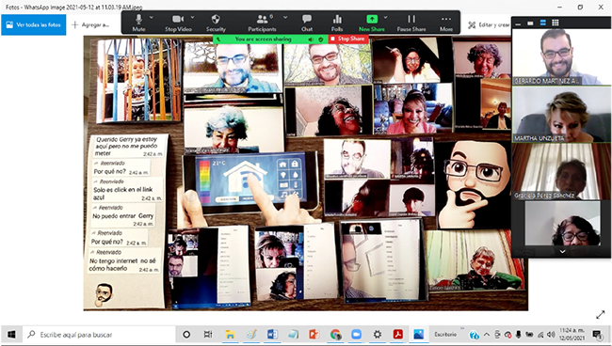Screen dimensions: 612x346
Task: Pause Share in the Zoom toolbar
Action: pyautogui.click(x=411, y=23)
